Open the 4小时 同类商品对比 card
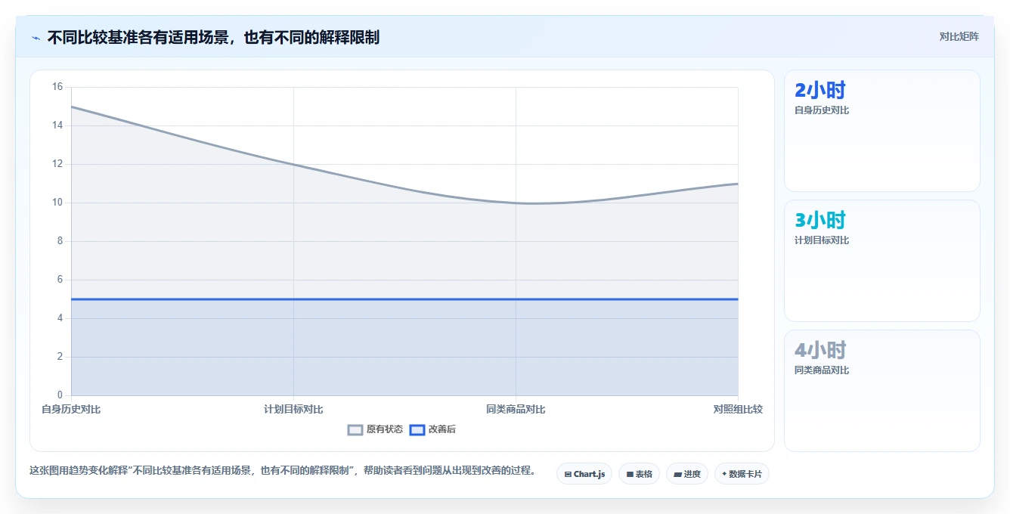Viewport: 1010px width, 514px height. tap(882, 391)
